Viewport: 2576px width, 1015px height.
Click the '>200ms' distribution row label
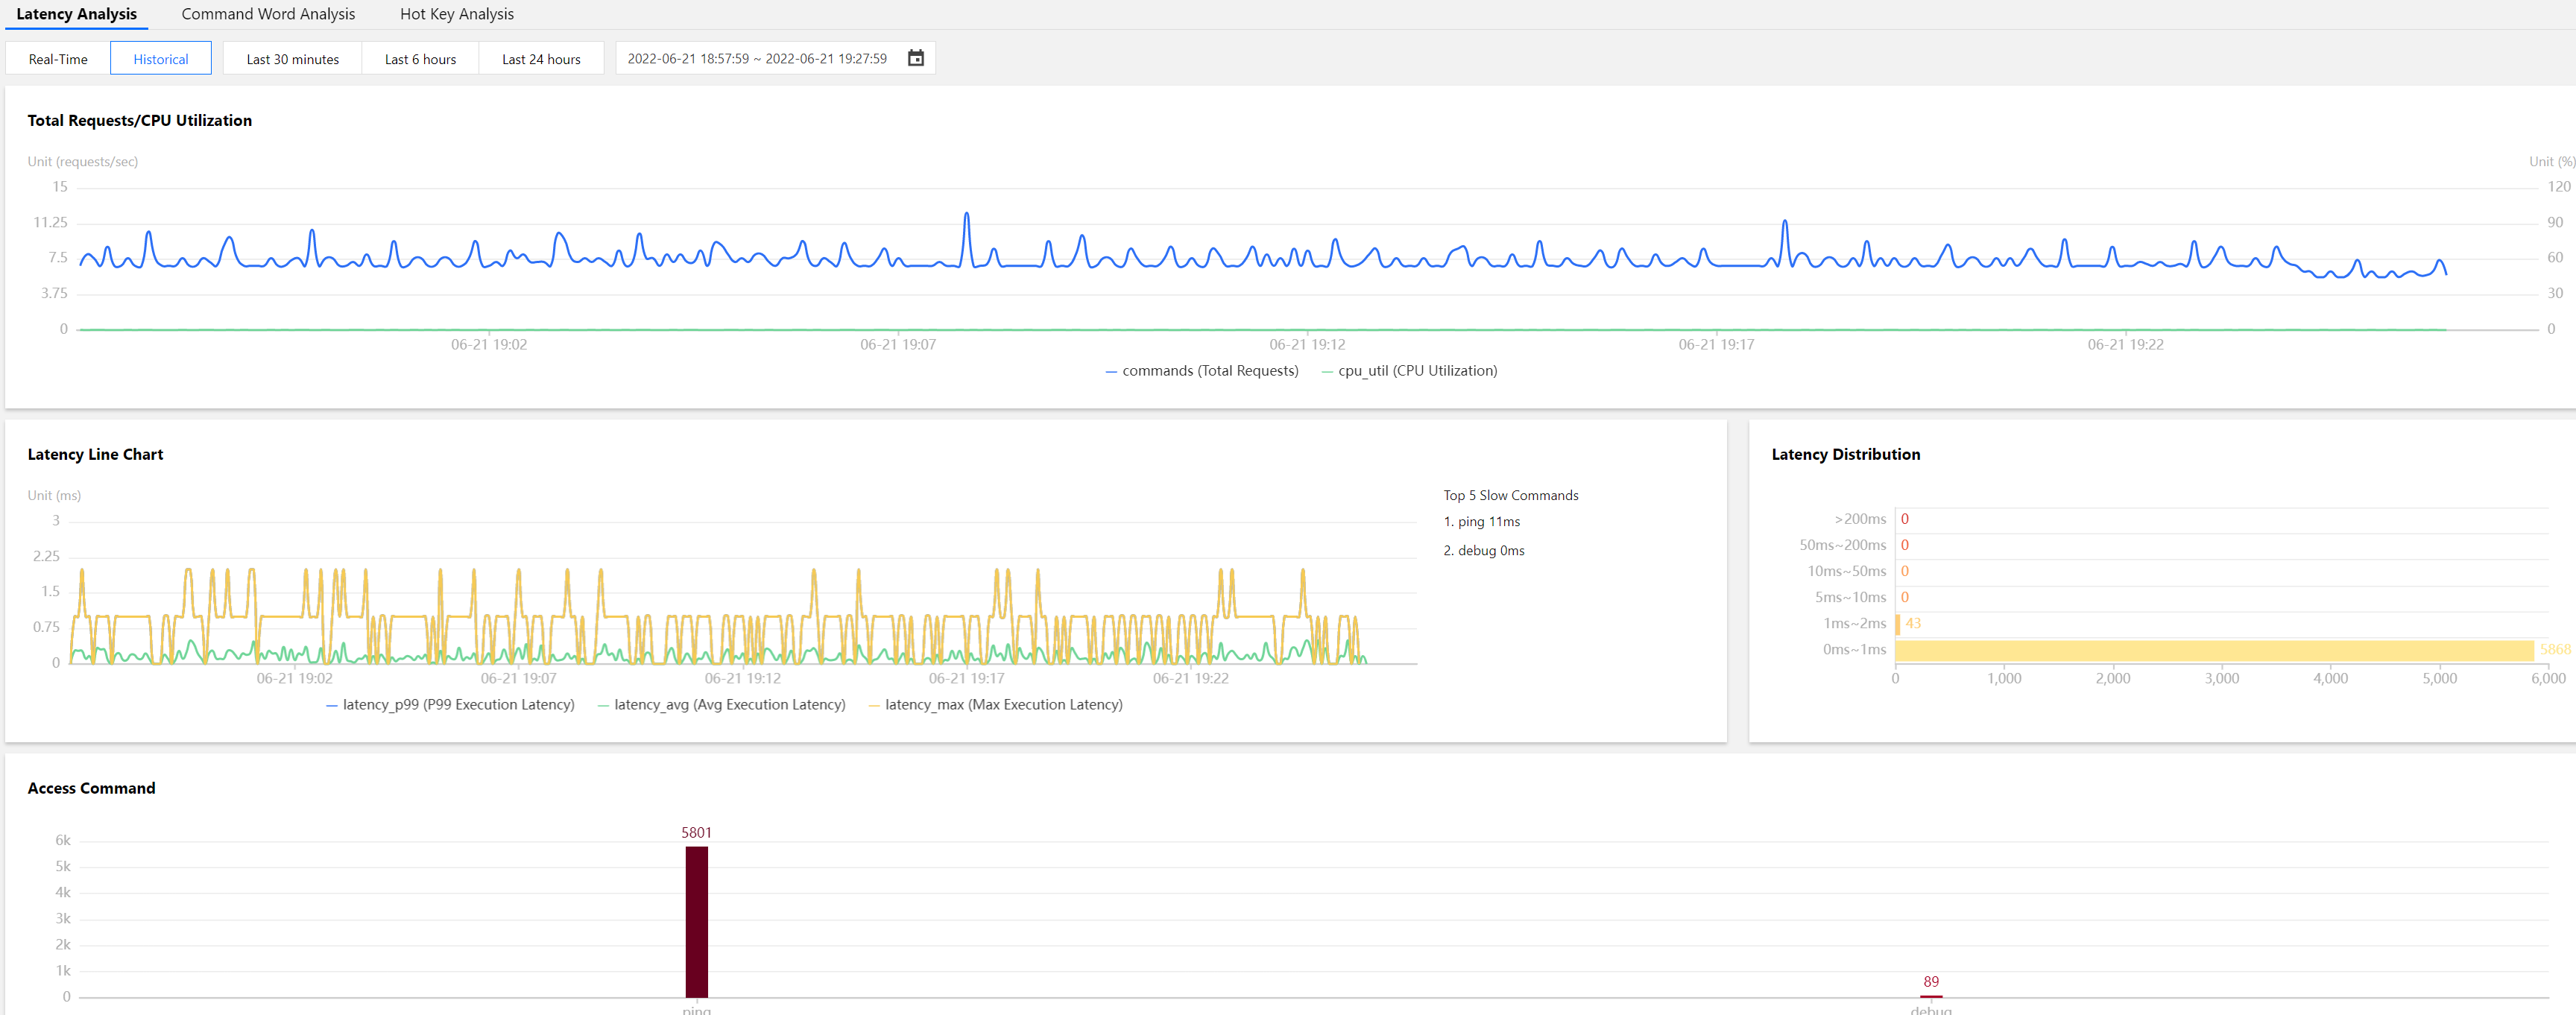(1860, 519)
